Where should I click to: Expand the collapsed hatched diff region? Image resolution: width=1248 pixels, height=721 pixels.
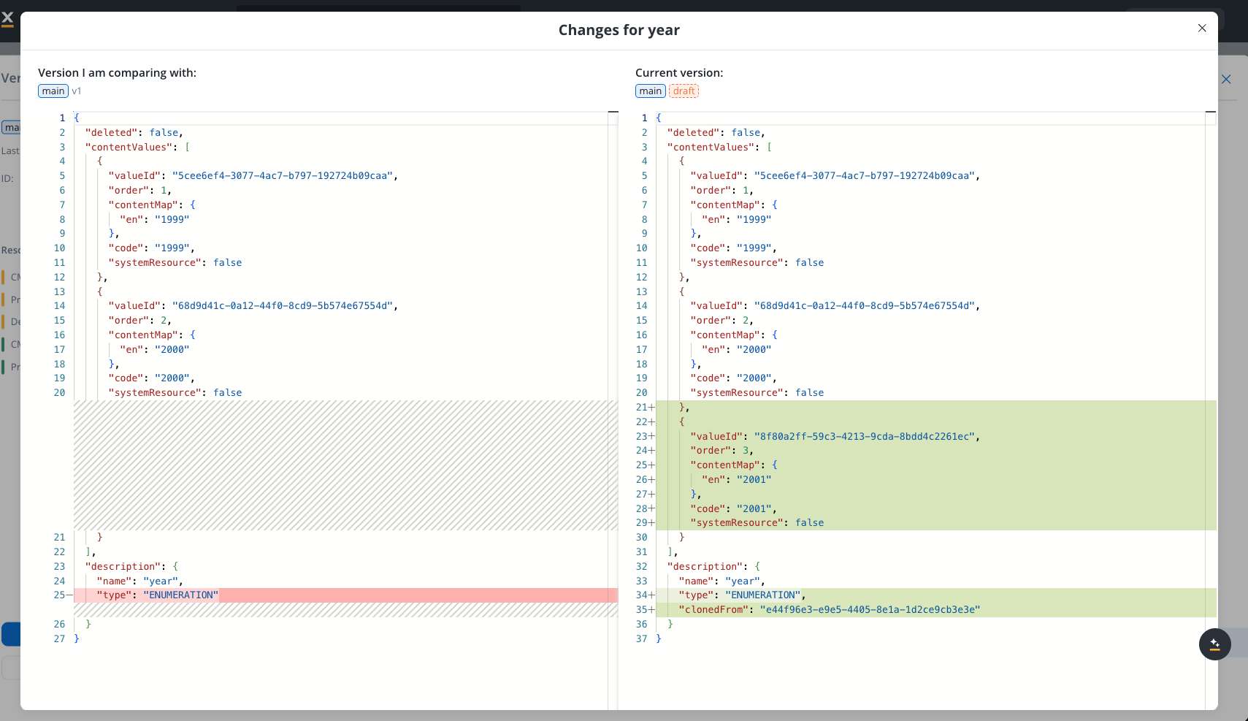343,465
